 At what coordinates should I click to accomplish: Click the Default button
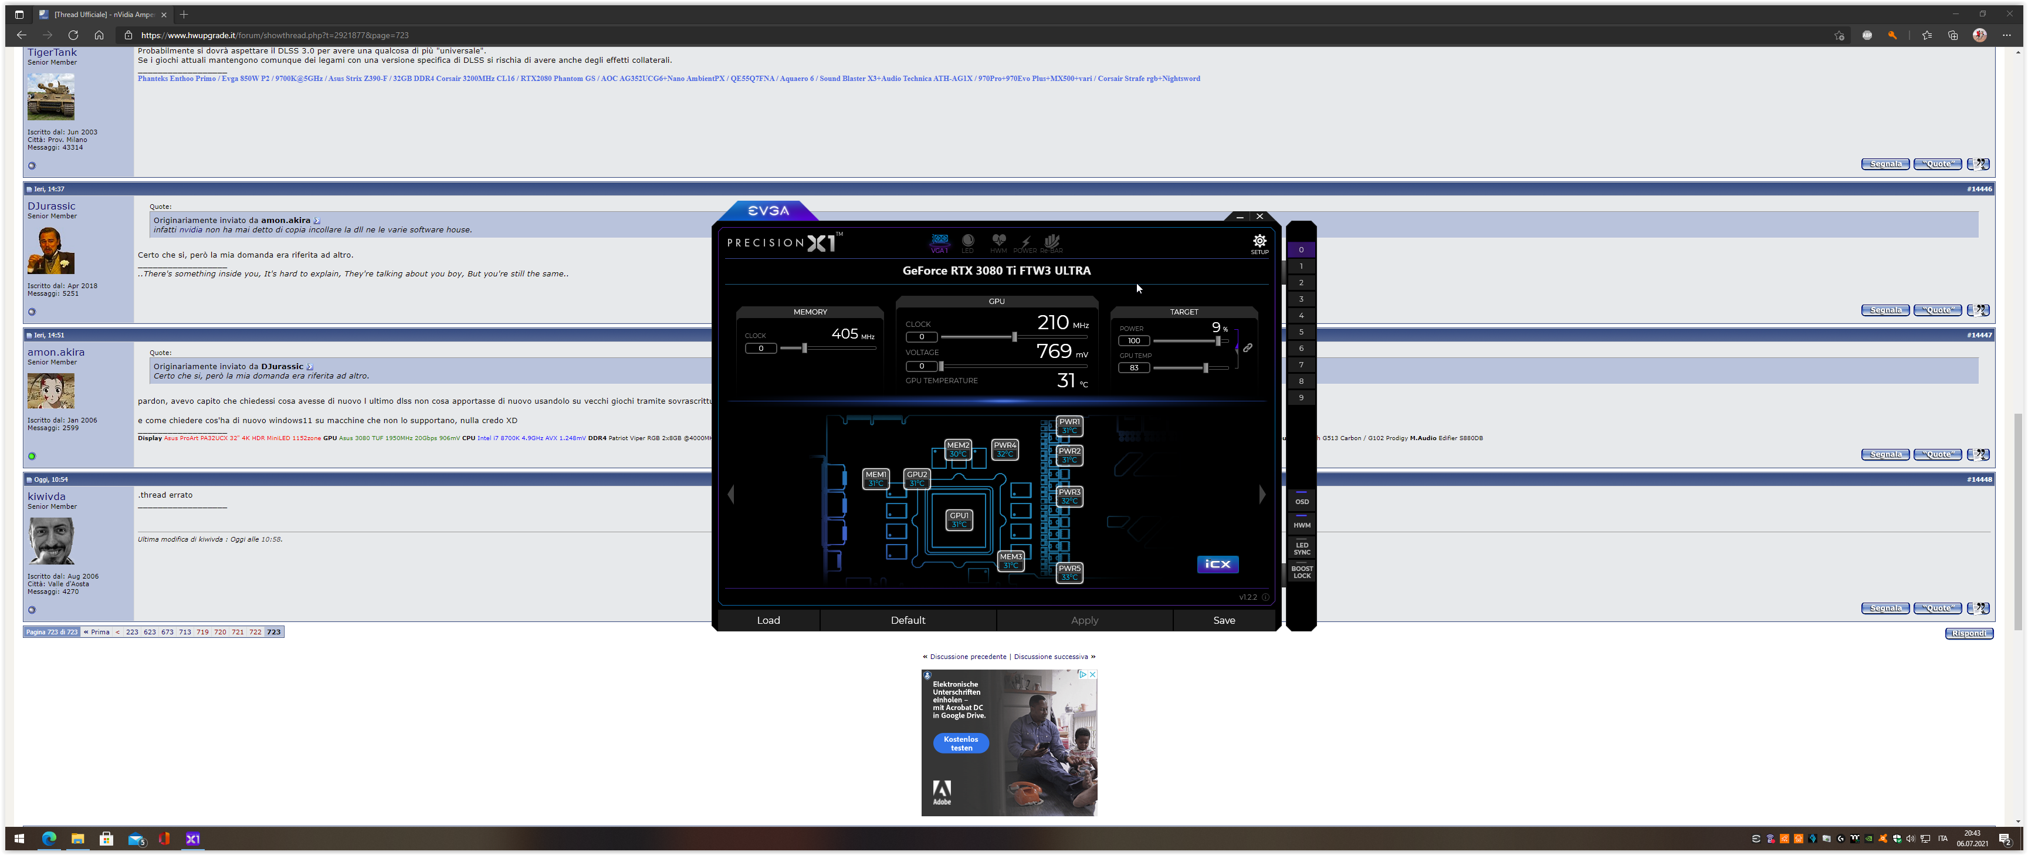pos(908,620)
